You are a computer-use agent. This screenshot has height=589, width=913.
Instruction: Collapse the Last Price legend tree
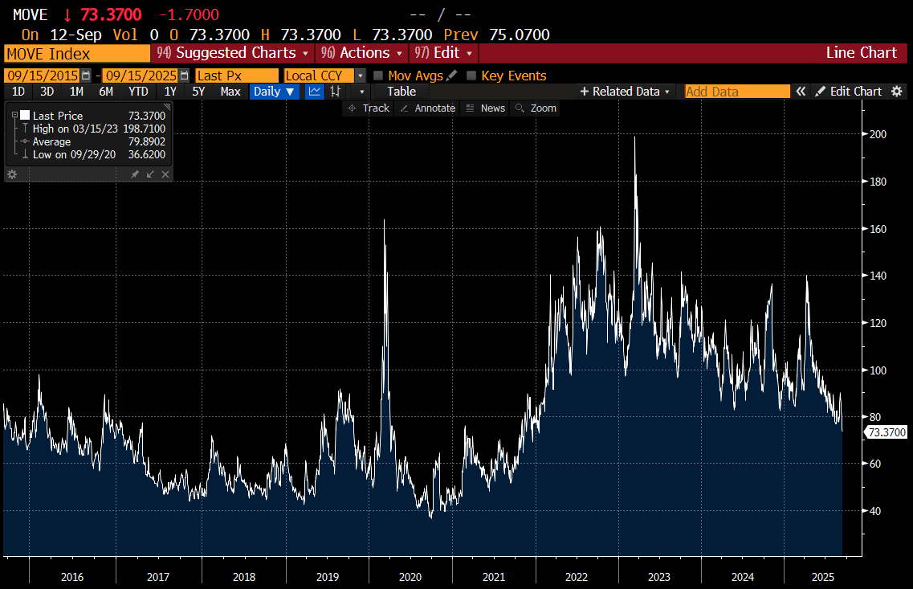(x=14, y=116)
